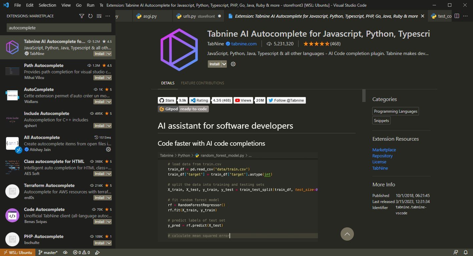Open manage gear for All Autocomplete
The height and width of the screenshot is (256, 473).
[108, 149]
